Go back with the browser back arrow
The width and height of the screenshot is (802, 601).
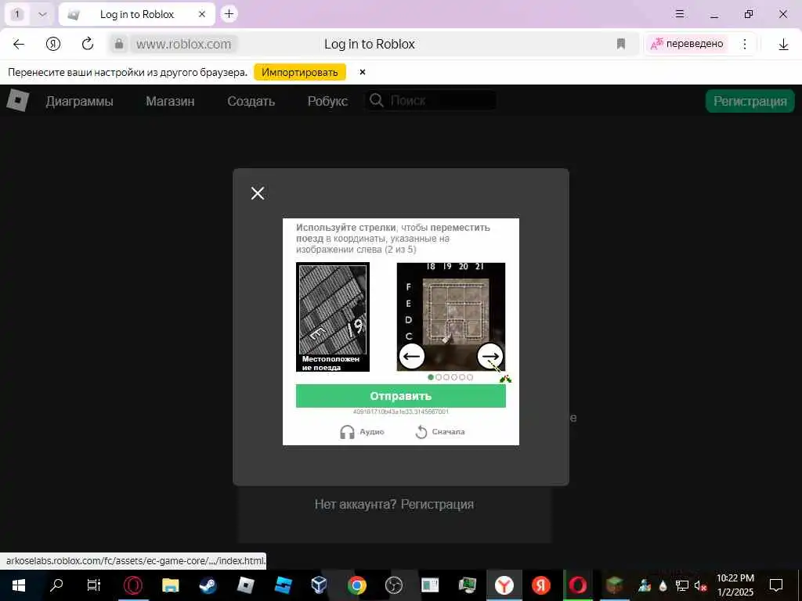coord(19,44)
